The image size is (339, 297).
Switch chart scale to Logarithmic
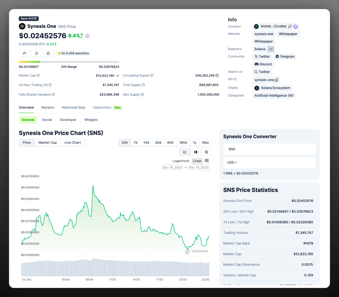(x=181, y=161)
